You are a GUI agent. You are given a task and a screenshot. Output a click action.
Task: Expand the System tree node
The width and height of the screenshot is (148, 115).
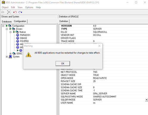click(x=7, y=57)
